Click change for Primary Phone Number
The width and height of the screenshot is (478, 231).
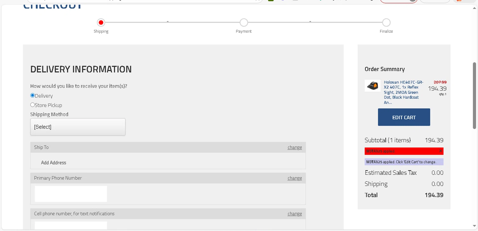click(294, 178)
